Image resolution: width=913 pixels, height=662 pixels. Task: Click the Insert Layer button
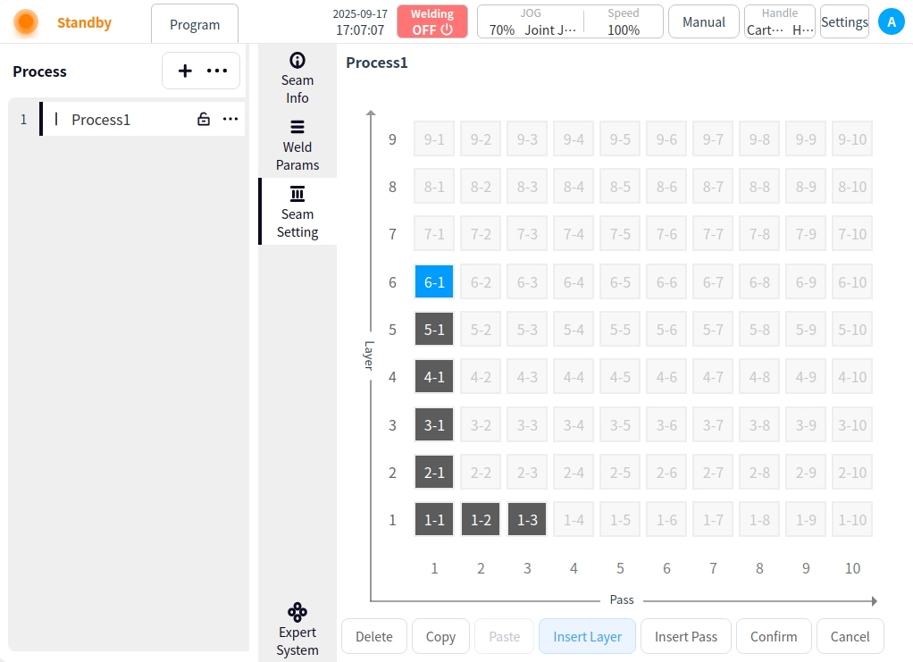coord(587,636)
